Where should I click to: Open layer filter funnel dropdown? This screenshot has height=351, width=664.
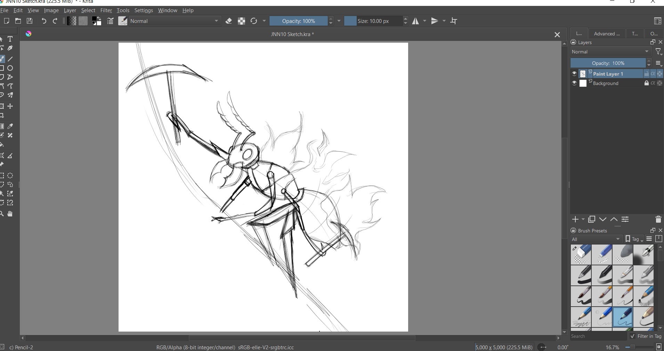pyautogui.click(x=658, y=52)
